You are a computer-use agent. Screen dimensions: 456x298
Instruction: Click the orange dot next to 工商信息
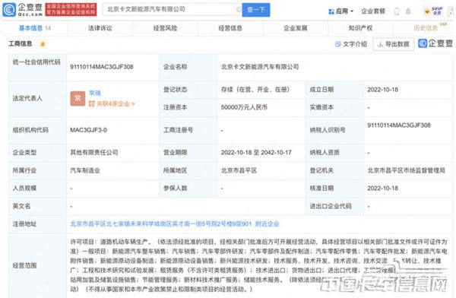(x=43, y=44)
